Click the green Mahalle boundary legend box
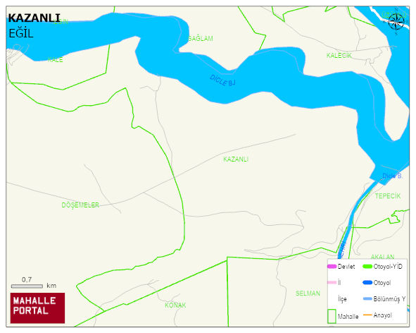416x333 pixels. 332,316
